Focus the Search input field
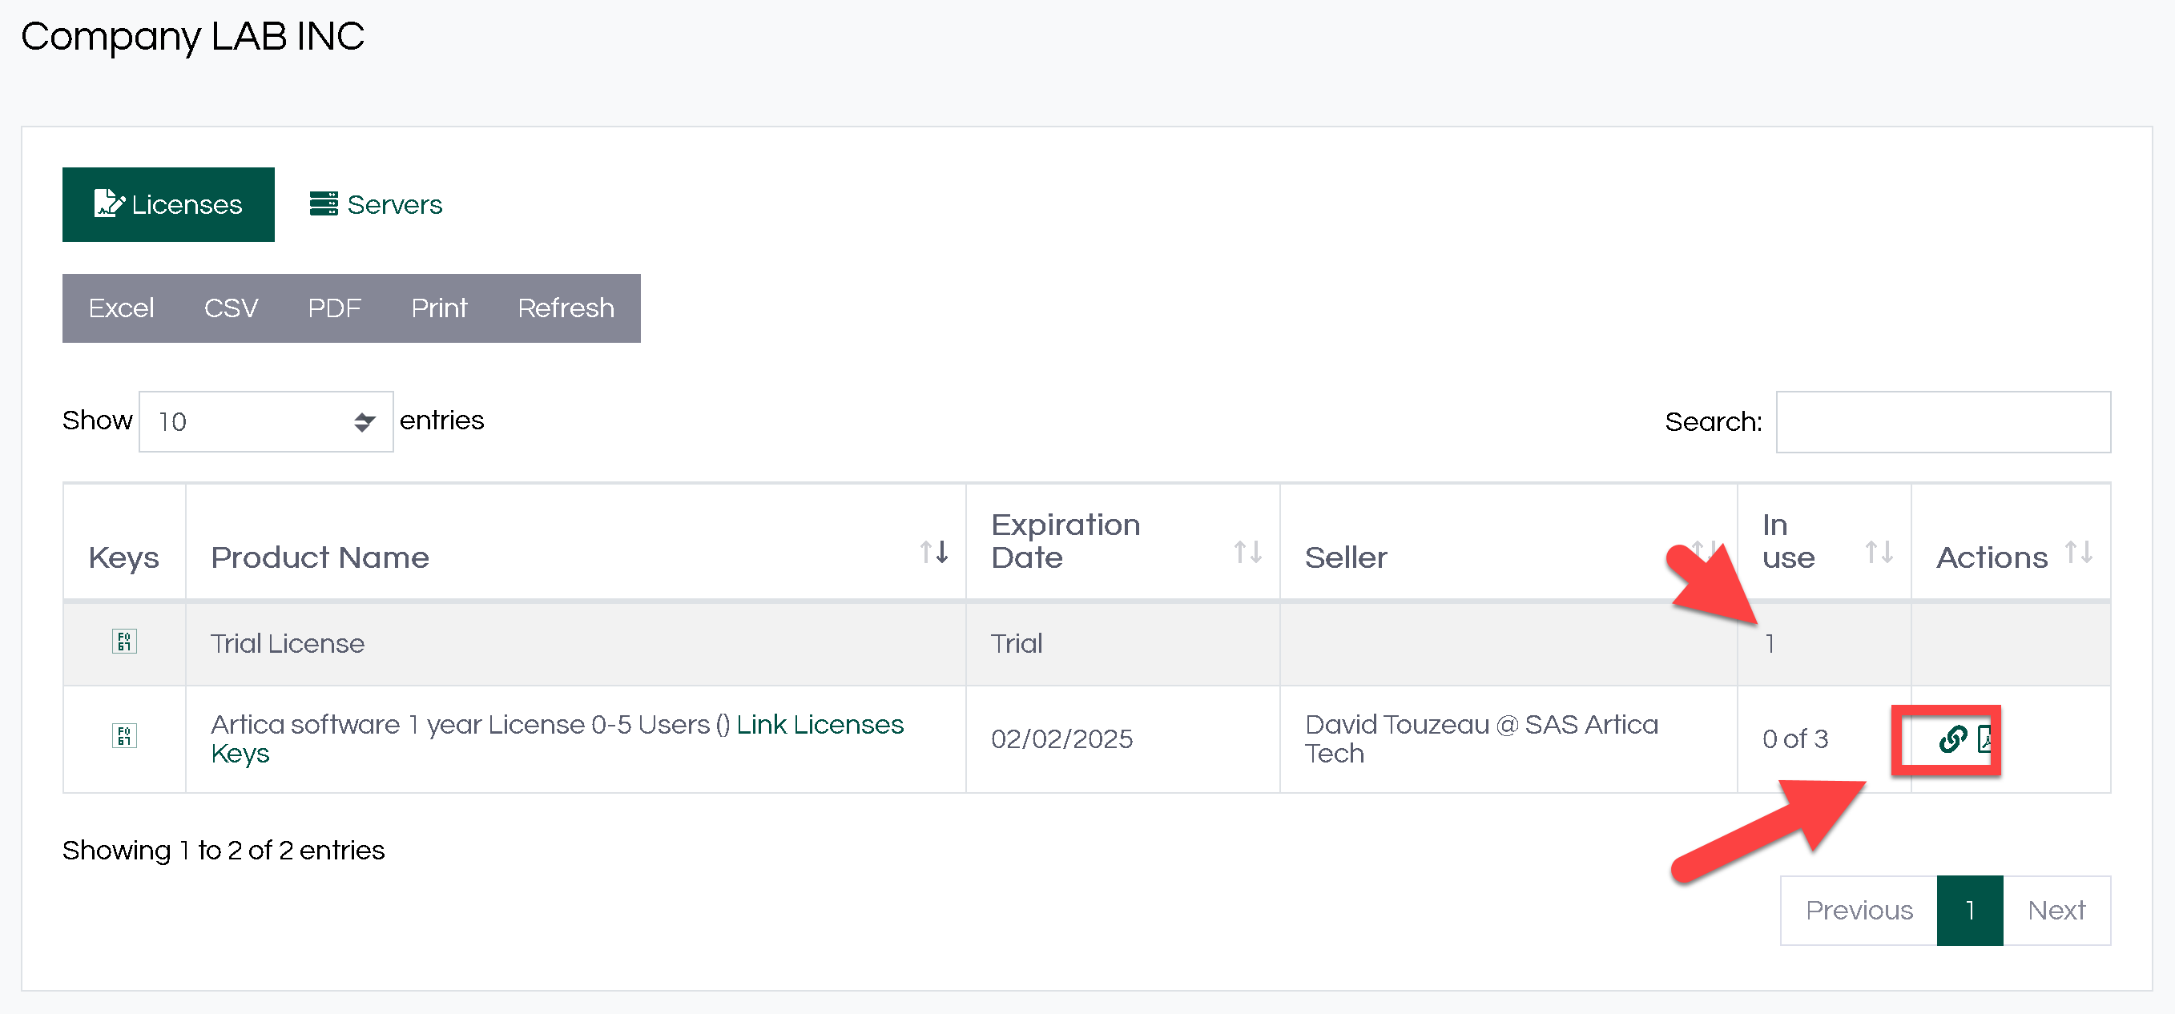Viewport: 2175px width, 1014px height. 1942,421
